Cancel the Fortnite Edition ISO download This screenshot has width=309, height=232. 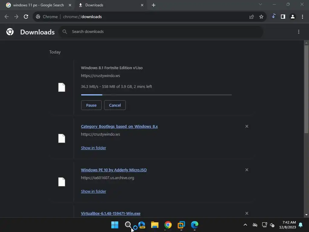click(115, 105)
